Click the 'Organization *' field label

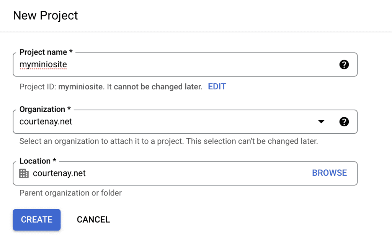point(45,109)
